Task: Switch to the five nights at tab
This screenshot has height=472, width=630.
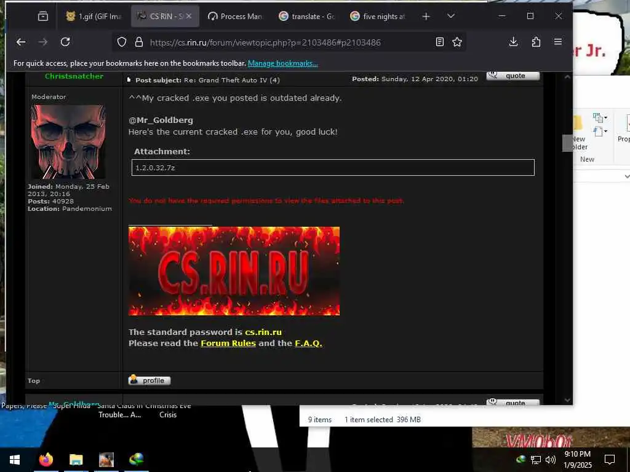Action: click(x=378, y=16)
